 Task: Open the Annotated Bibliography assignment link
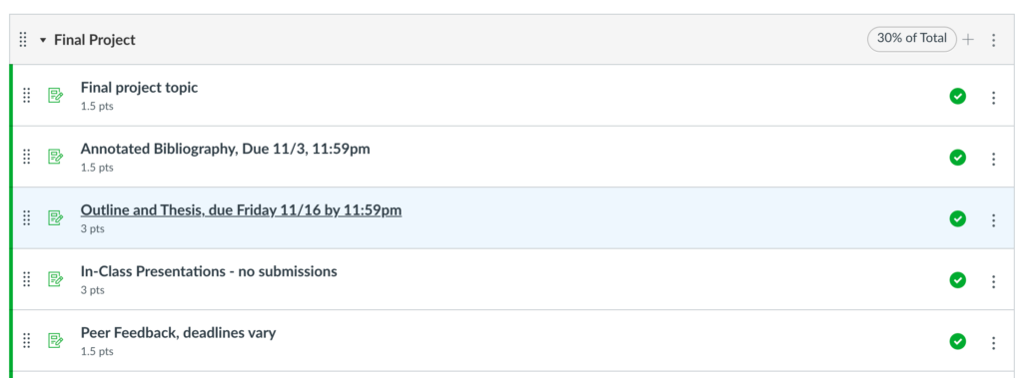point(225,149)
